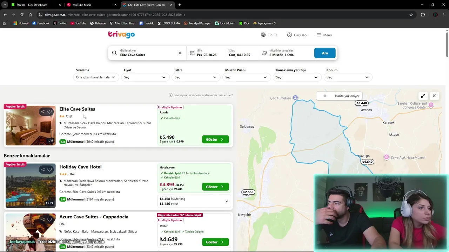Go back in browser
449x252 pixels.
[5, 15]
